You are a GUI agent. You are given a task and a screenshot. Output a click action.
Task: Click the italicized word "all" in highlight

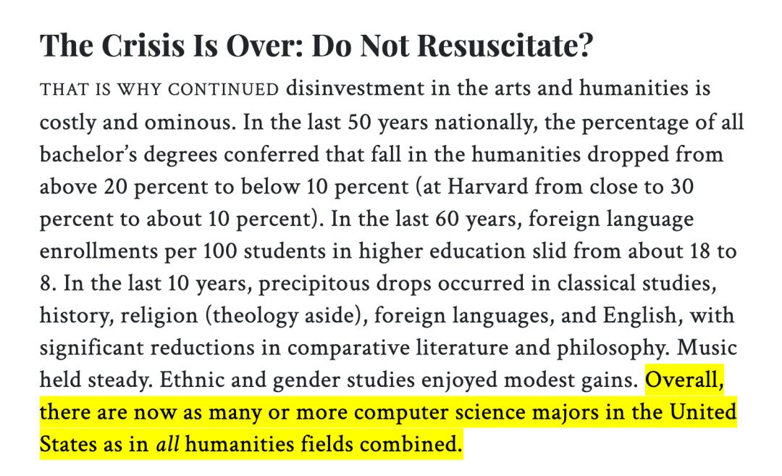click(167, 445)
